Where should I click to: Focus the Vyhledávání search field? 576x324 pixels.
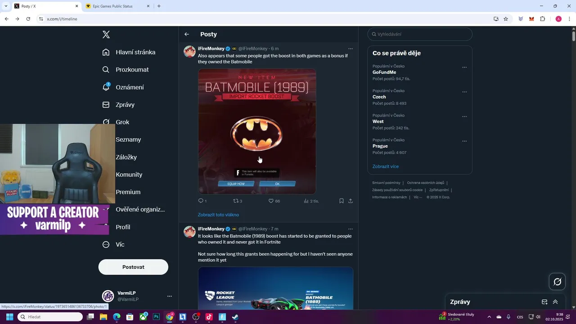click(x=420, y=34)
